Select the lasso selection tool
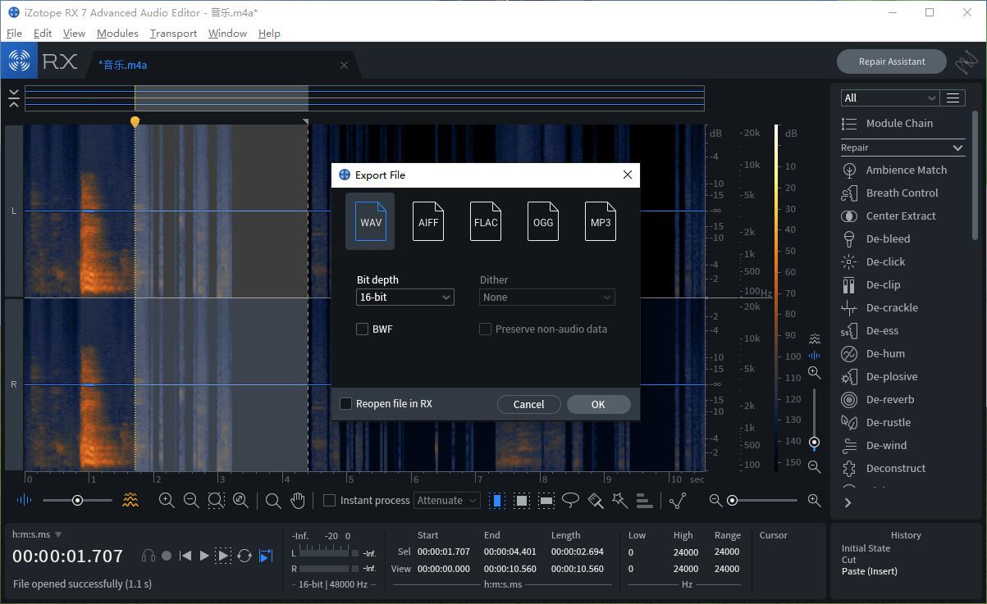This screenshot has width=987, height=604. (571, 500)
